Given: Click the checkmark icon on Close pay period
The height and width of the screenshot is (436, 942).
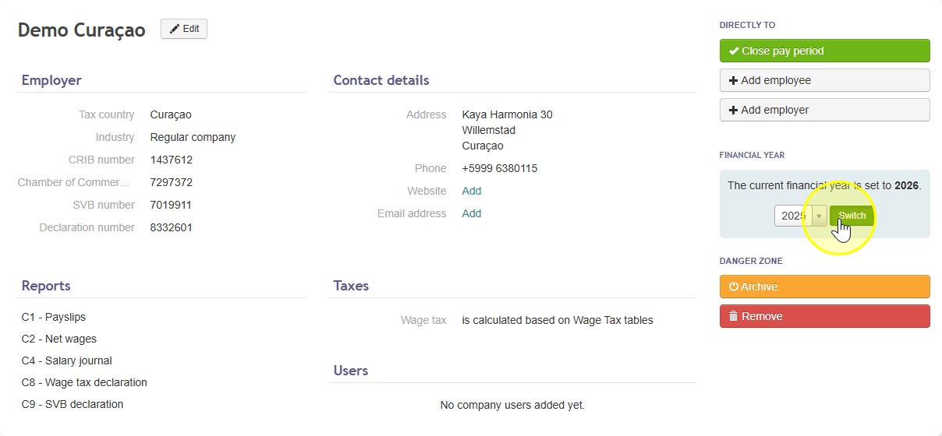Looking at the screenshot, I should point(734,51).
